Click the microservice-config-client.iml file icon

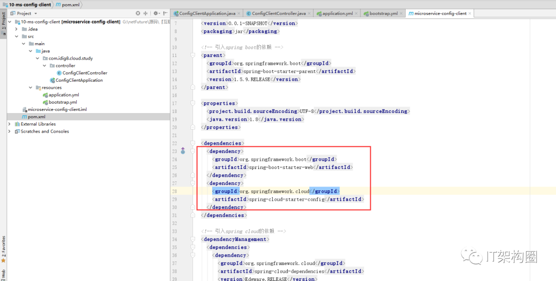click(x=24, y=110)
